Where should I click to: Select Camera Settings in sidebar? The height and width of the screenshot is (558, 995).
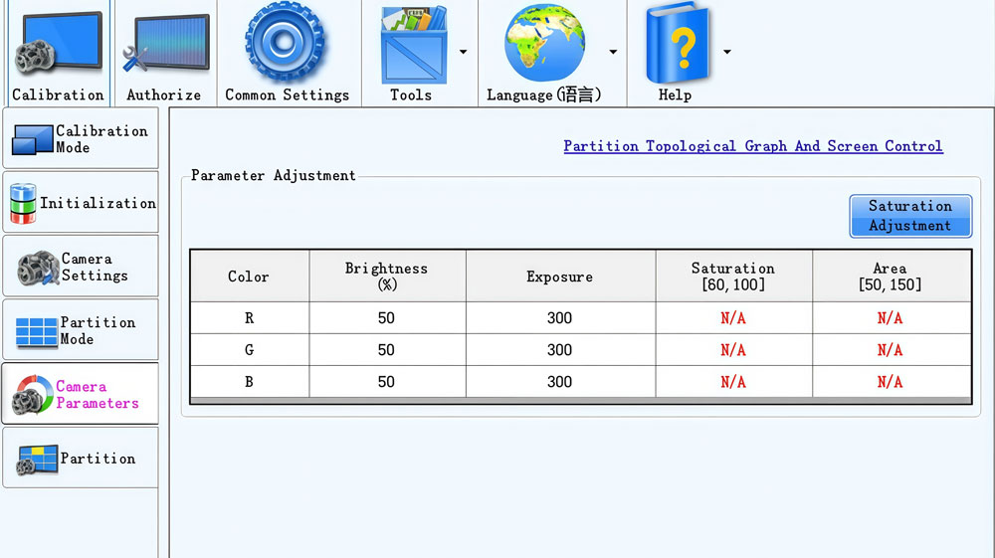click(81, 267)
